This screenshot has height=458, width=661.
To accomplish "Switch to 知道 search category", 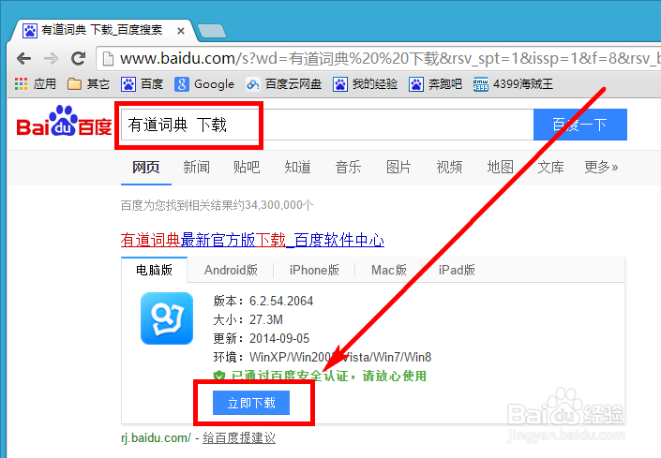I will (x=297, y=167).
